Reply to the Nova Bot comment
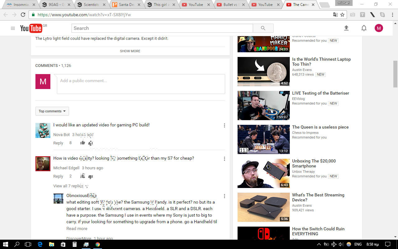 [x=58, y=143]
